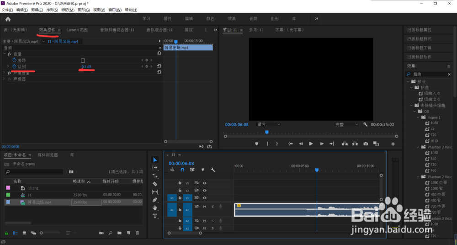This screenshot has width=457, height=245.
Task: Click Mark Out bracket button
Action: (277, 144)
